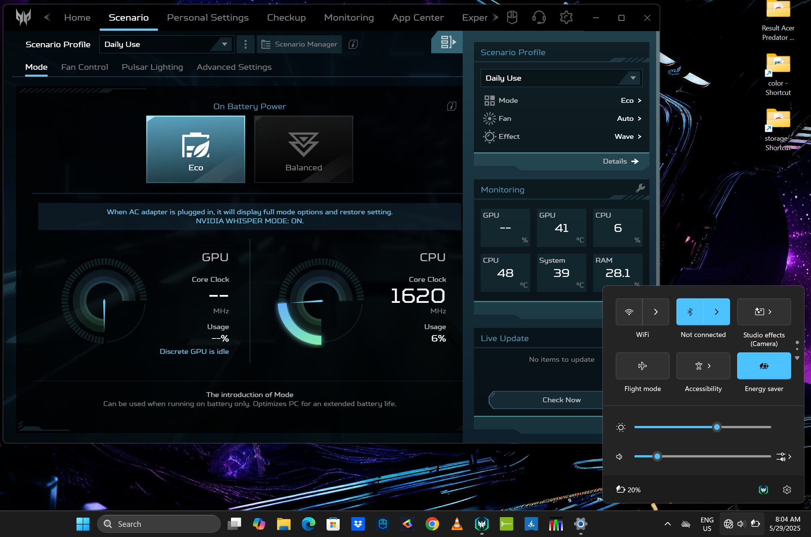
Task: Click quick settings page down arrow
Action: (797, 358)
